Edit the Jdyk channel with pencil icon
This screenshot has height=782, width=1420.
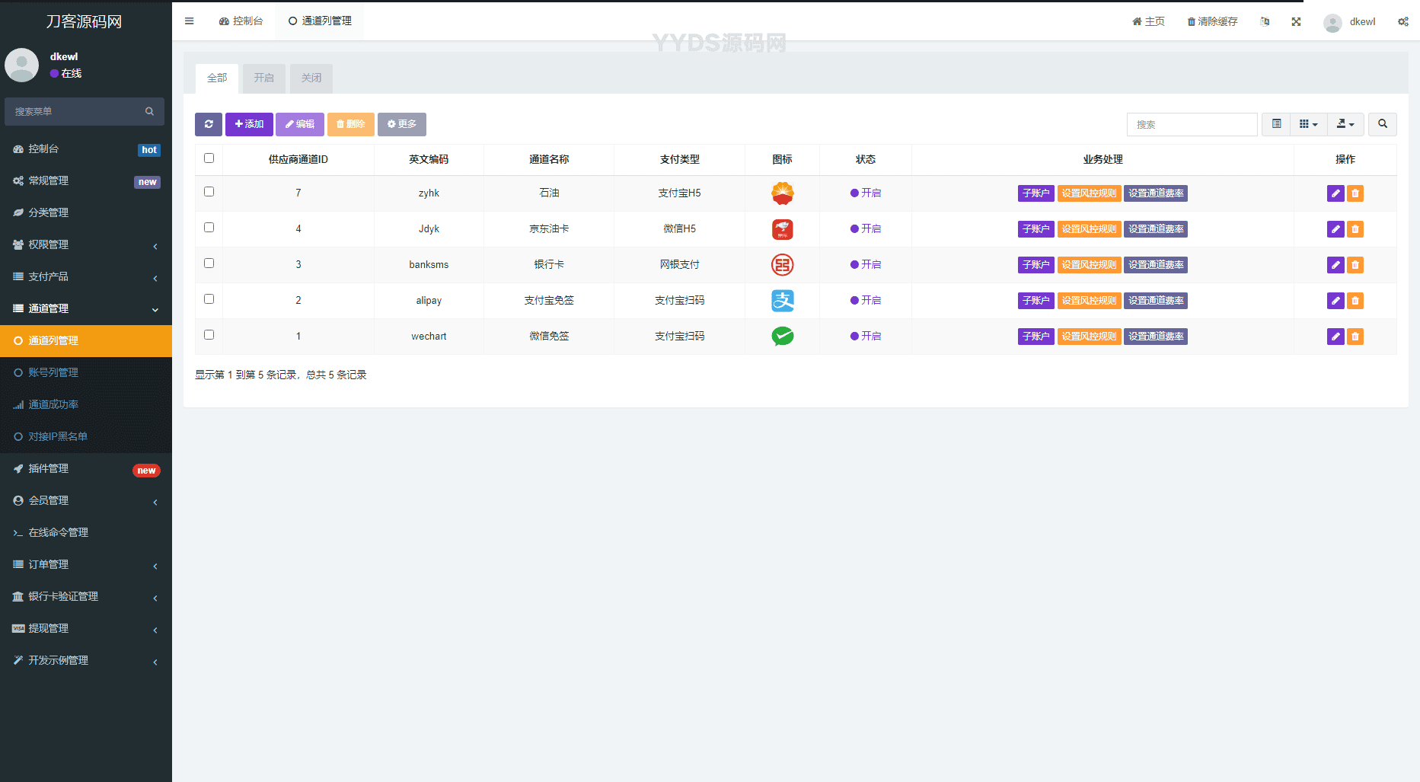(1335, 229)
